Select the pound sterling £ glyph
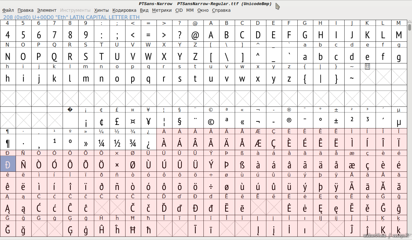The height and width of the screenshot is (240, 412). 117,121
